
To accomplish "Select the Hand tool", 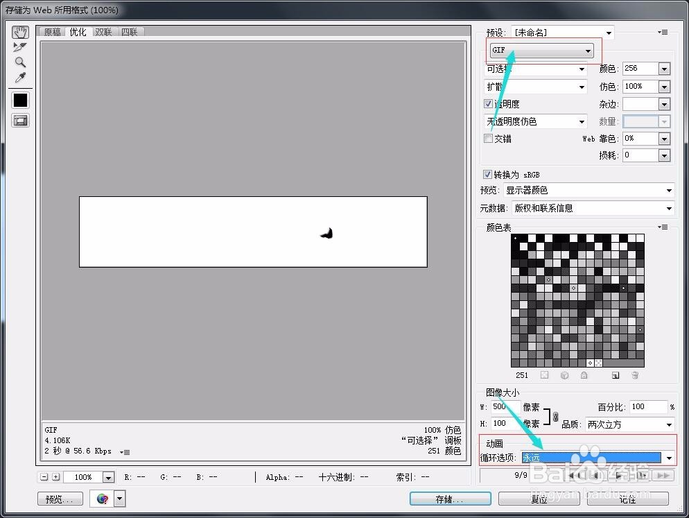I will pyautogui.click(x=20, y=31).
